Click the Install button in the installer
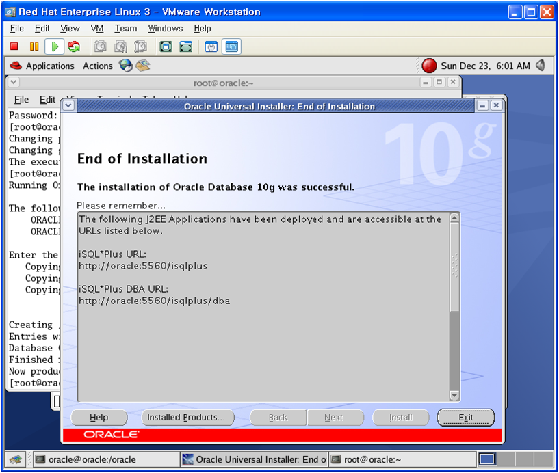Image resolution: width=559 pixels, height=473 pixels. tap(401, 418)
